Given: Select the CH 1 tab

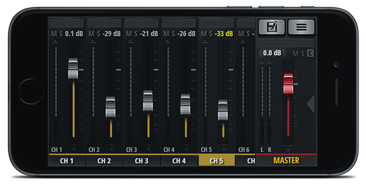Looking at the screenshot, I should click(x=67, y=161).
